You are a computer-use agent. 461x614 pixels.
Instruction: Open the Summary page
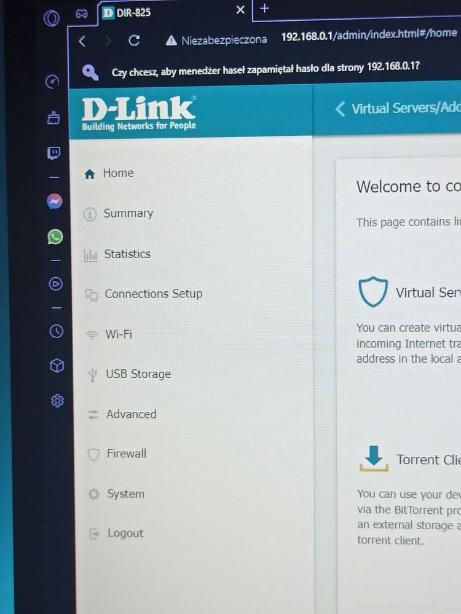[x=128, y=213]
